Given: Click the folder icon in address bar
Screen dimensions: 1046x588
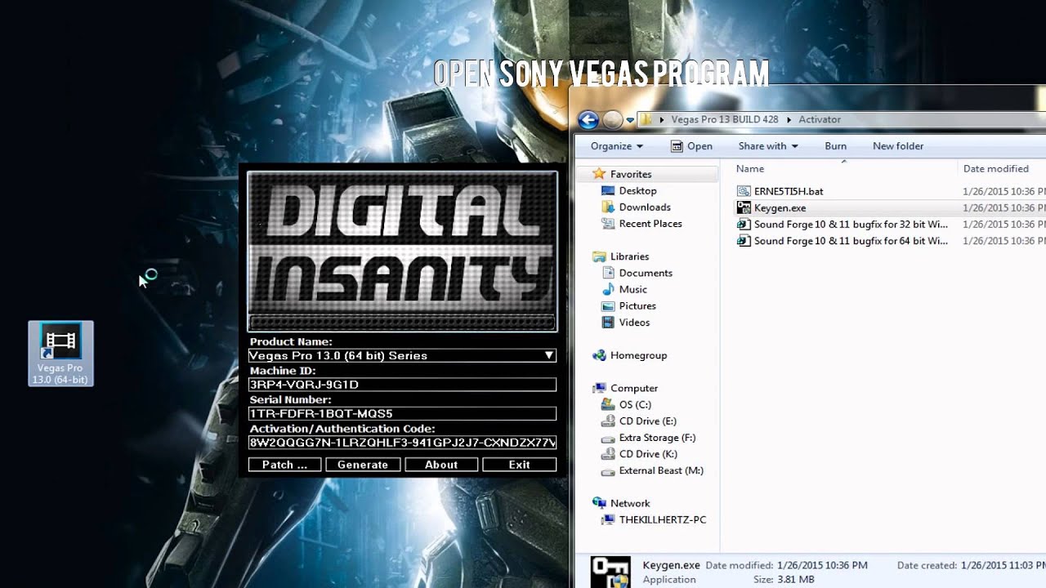Looking at the screenshot, I should point(647,119).
